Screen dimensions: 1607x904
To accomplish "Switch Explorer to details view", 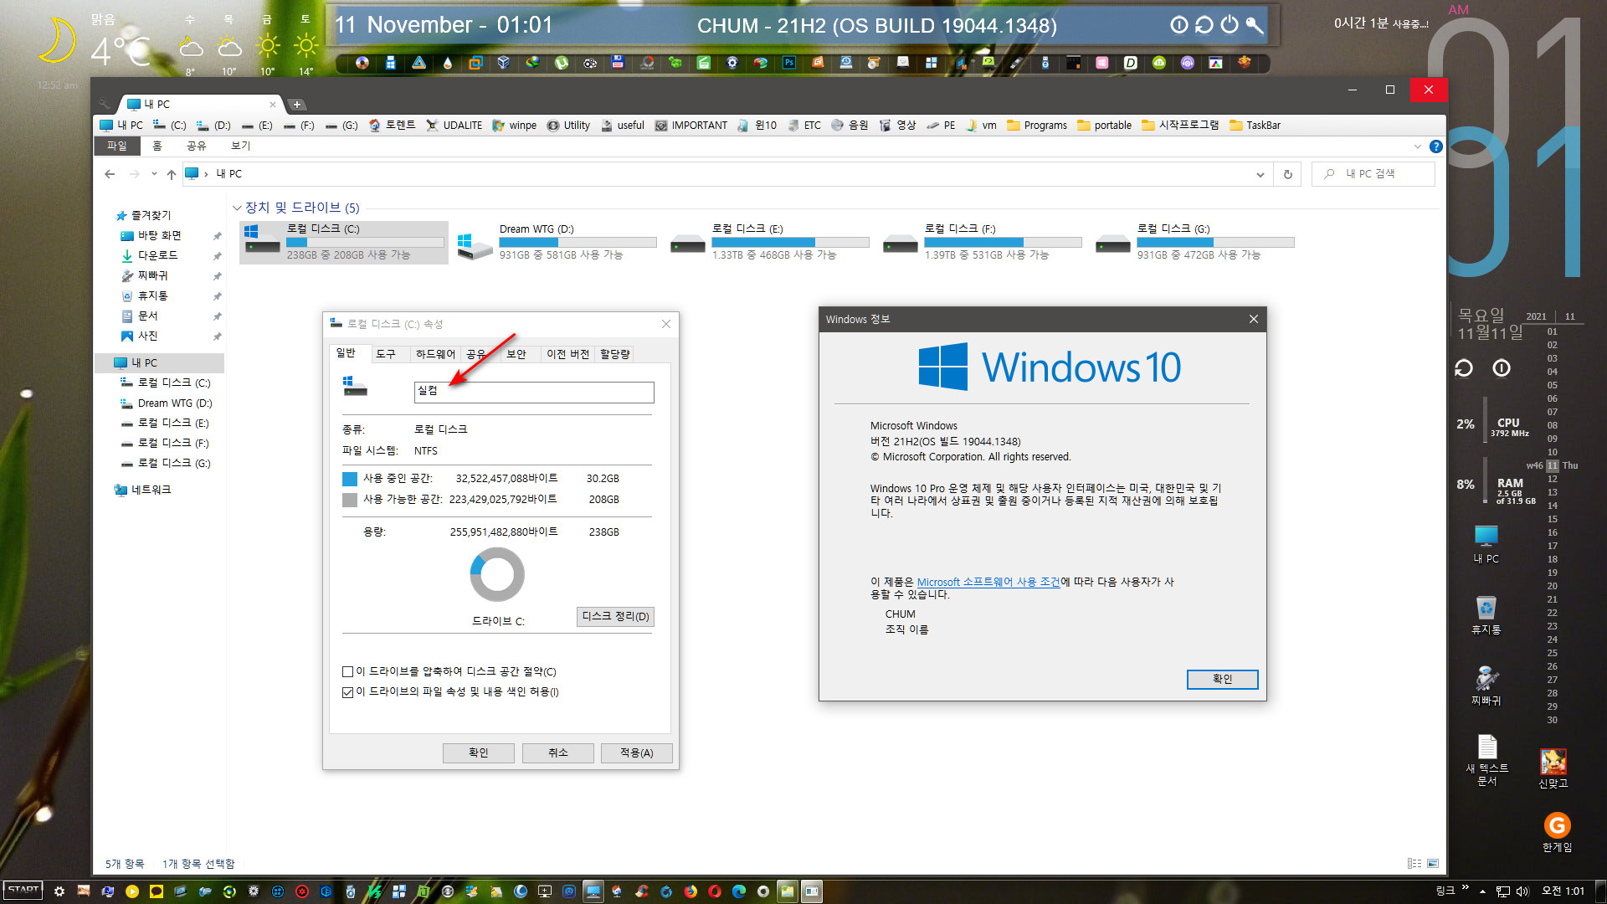I will (x=1414, y=863).
